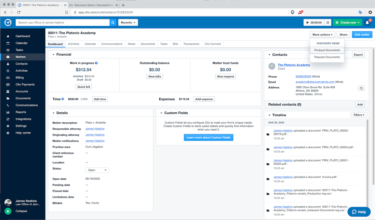Add a related contact
This screenshot has height=220, width=375.
click(x=360, y=105)
